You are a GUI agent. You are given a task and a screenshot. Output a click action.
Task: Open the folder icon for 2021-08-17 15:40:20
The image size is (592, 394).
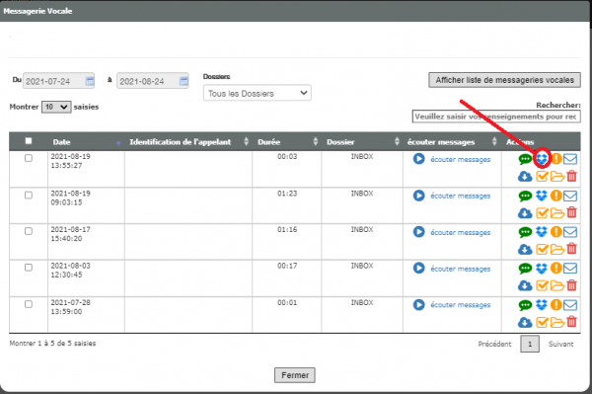[557, 250]
